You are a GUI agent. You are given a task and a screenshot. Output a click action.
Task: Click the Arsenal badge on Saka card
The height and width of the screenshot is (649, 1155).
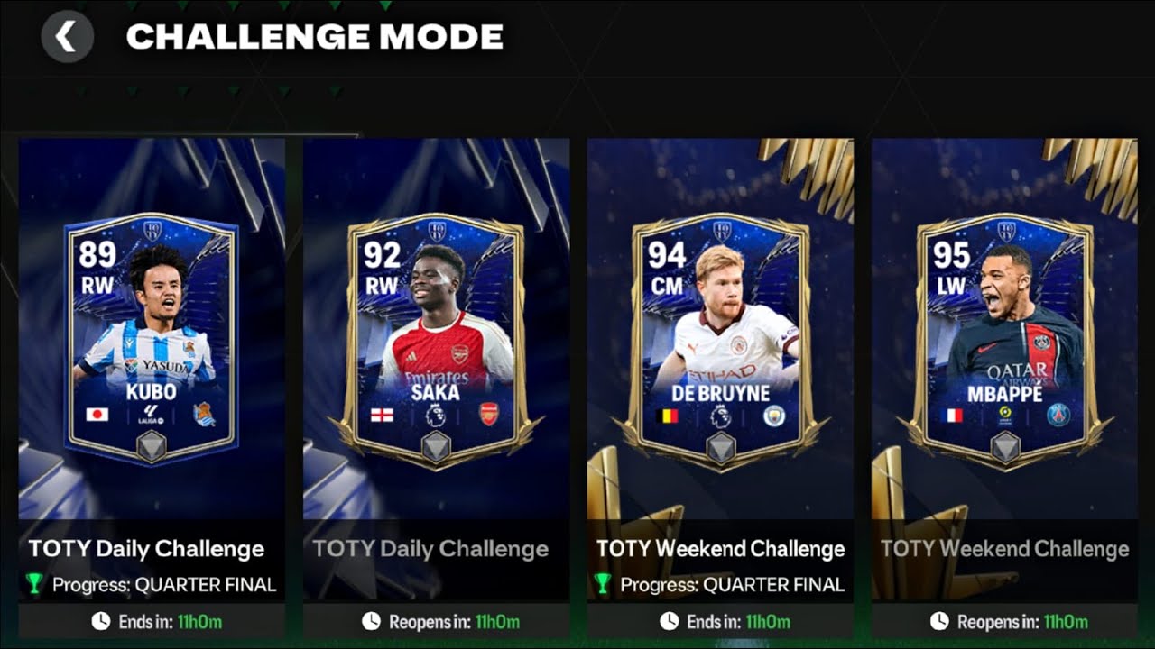[x=489, y=415]
